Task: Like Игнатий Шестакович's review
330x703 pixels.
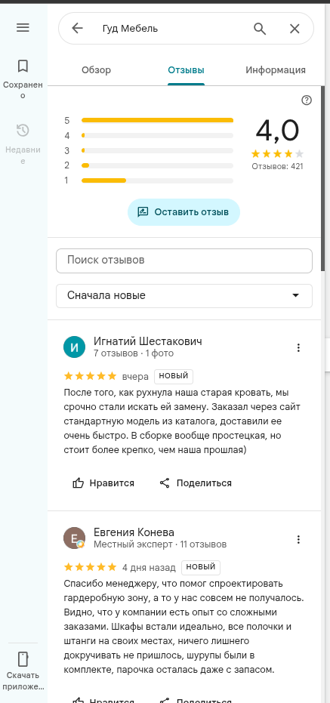Action: [x=103, y=483]
